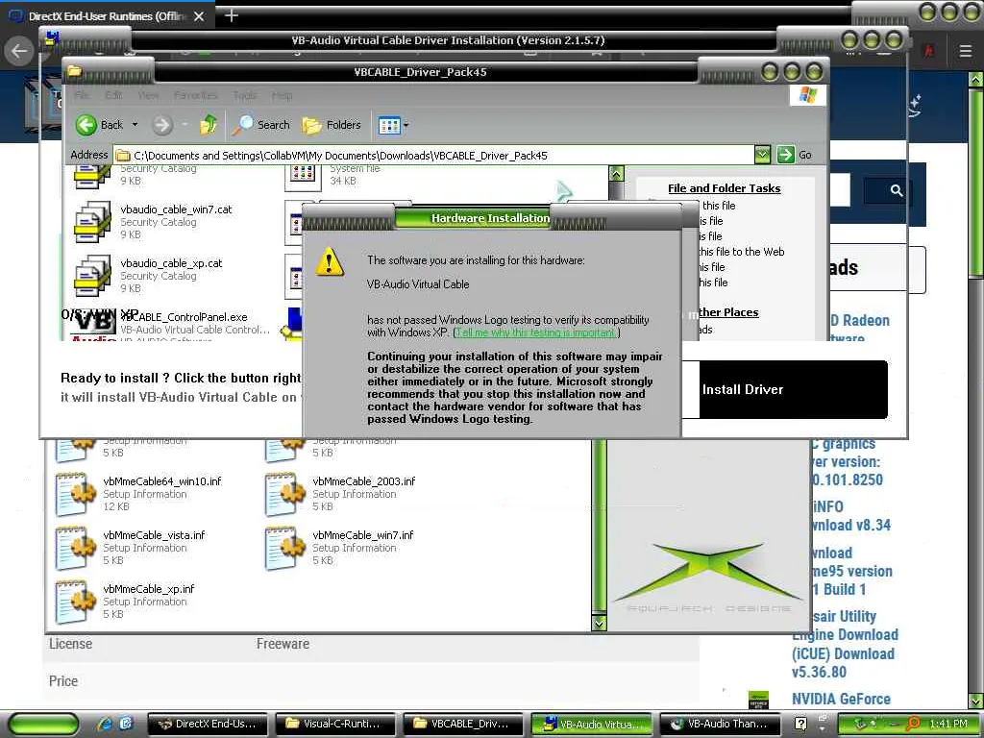Toggle the Folders pane in Explorer
The width and height of the screenshot is (984, 738).
click(332, 125)
